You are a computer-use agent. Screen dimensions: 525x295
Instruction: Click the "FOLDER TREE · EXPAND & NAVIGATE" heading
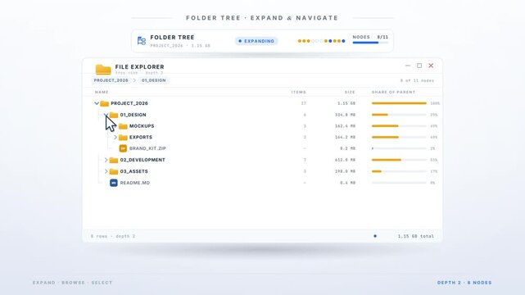pyautogui.click(x=262, y=18)
